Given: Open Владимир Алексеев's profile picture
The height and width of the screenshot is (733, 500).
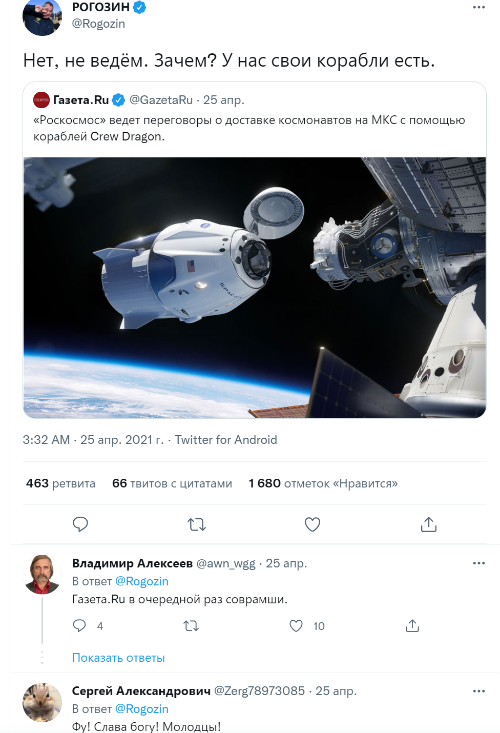Looking at the screenshot, I should pyautogui.click(x=42, y=574).
